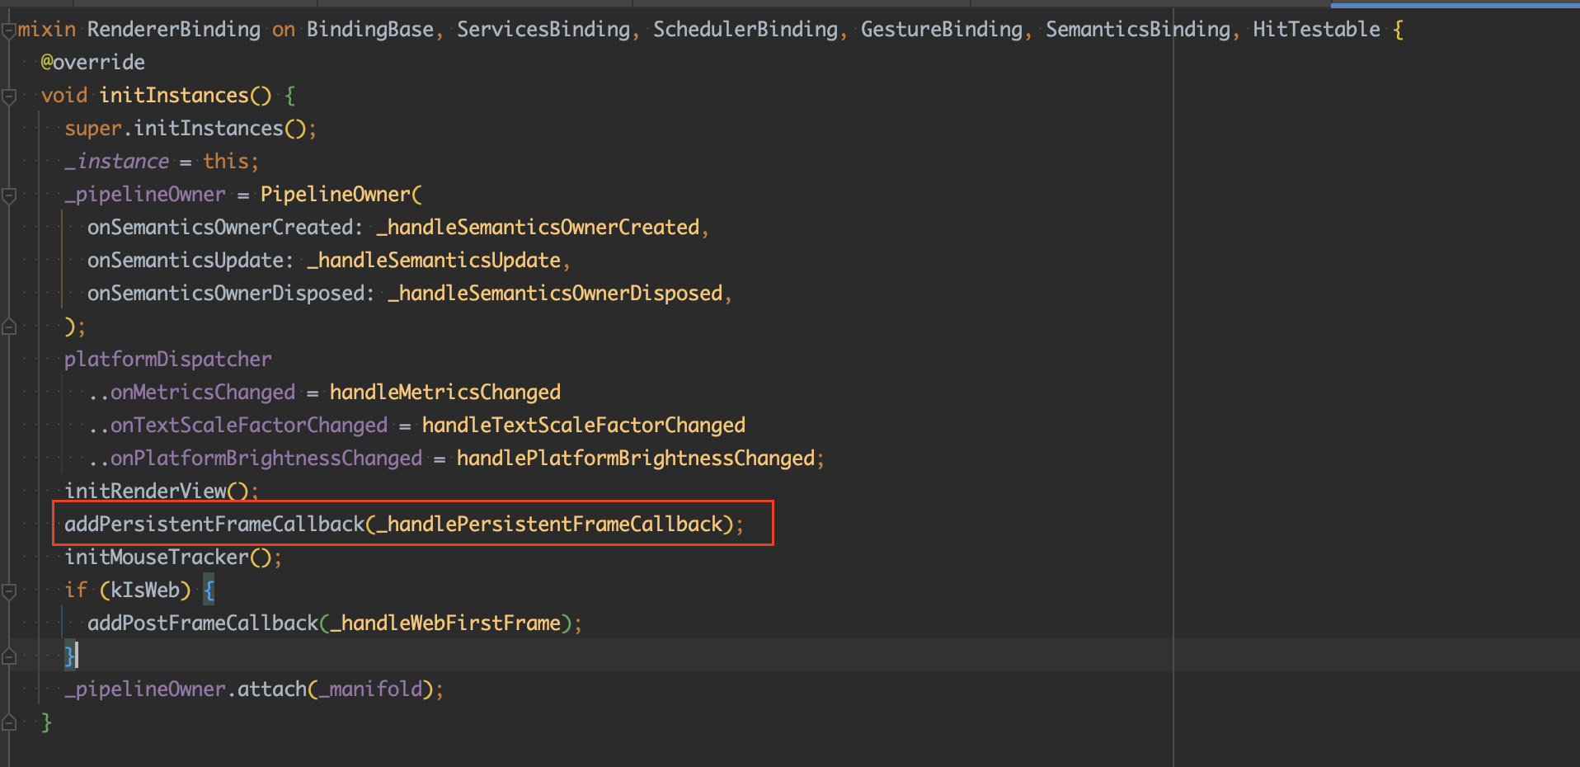Click the @override annotation

point(93,63)
